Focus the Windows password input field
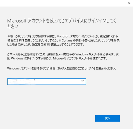The height and width of the screenshot is (129, 133). [x=47, y=82]
